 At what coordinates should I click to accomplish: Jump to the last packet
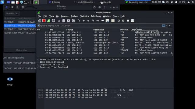tap(102, 21)
